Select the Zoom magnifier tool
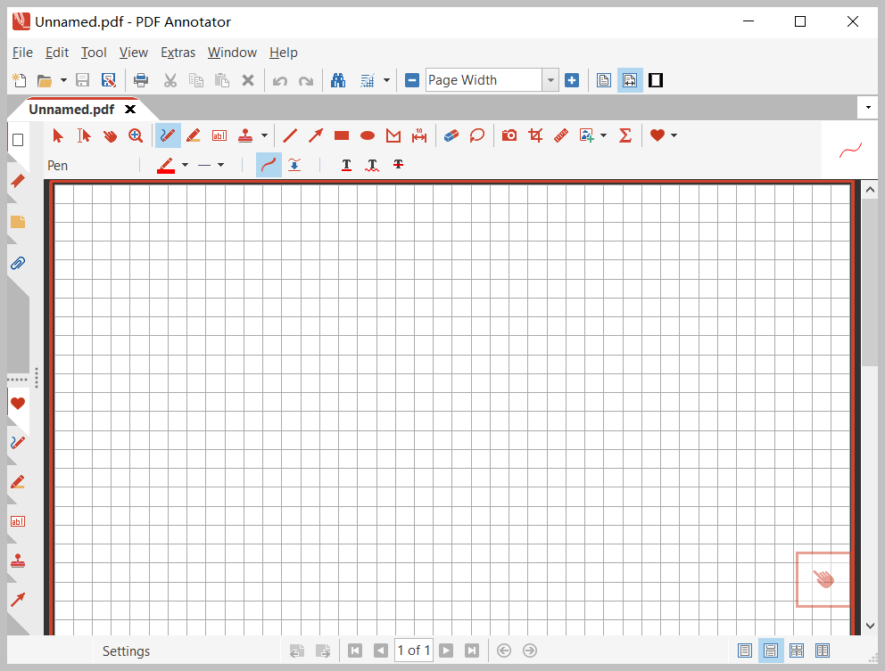 pos(136,135)
